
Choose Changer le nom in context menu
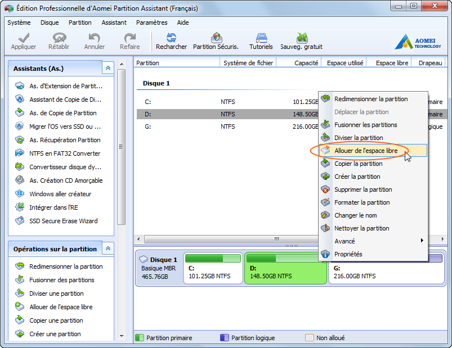coord(373,215)
